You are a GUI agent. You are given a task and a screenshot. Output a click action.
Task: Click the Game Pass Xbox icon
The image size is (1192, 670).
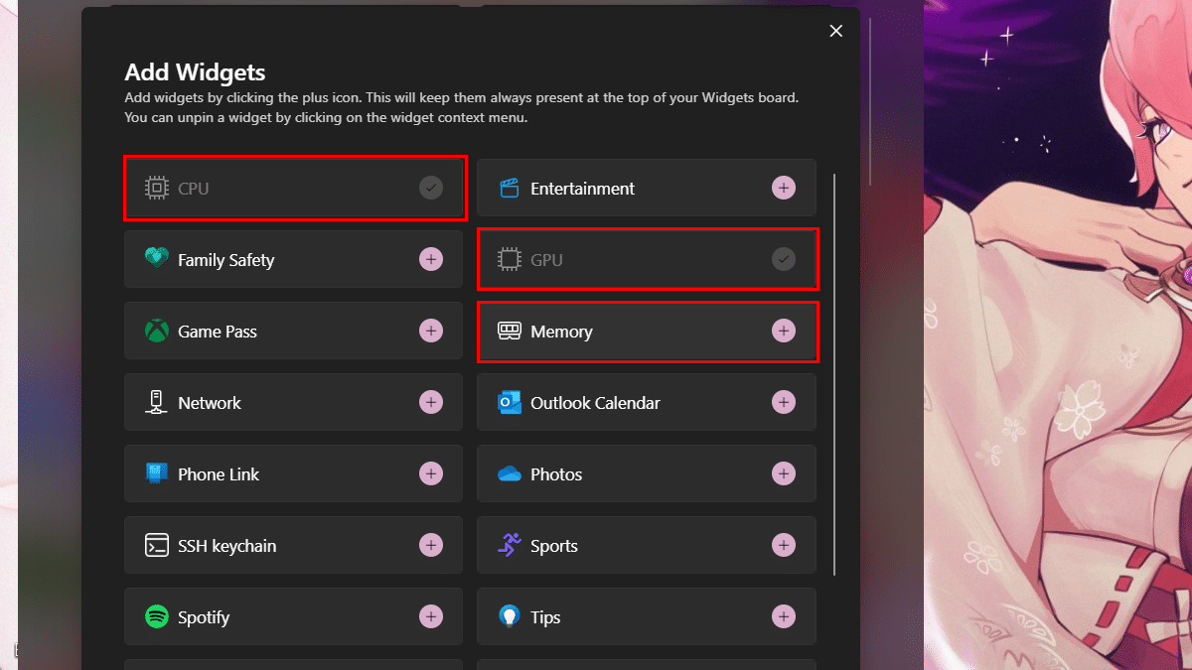click(157, 331)
